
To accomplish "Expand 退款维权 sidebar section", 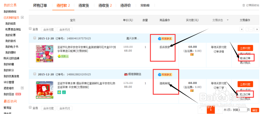I will click(22, 88).
